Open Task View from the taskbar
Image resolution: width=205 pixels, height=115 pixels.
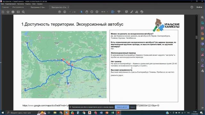tap(49, 113)
